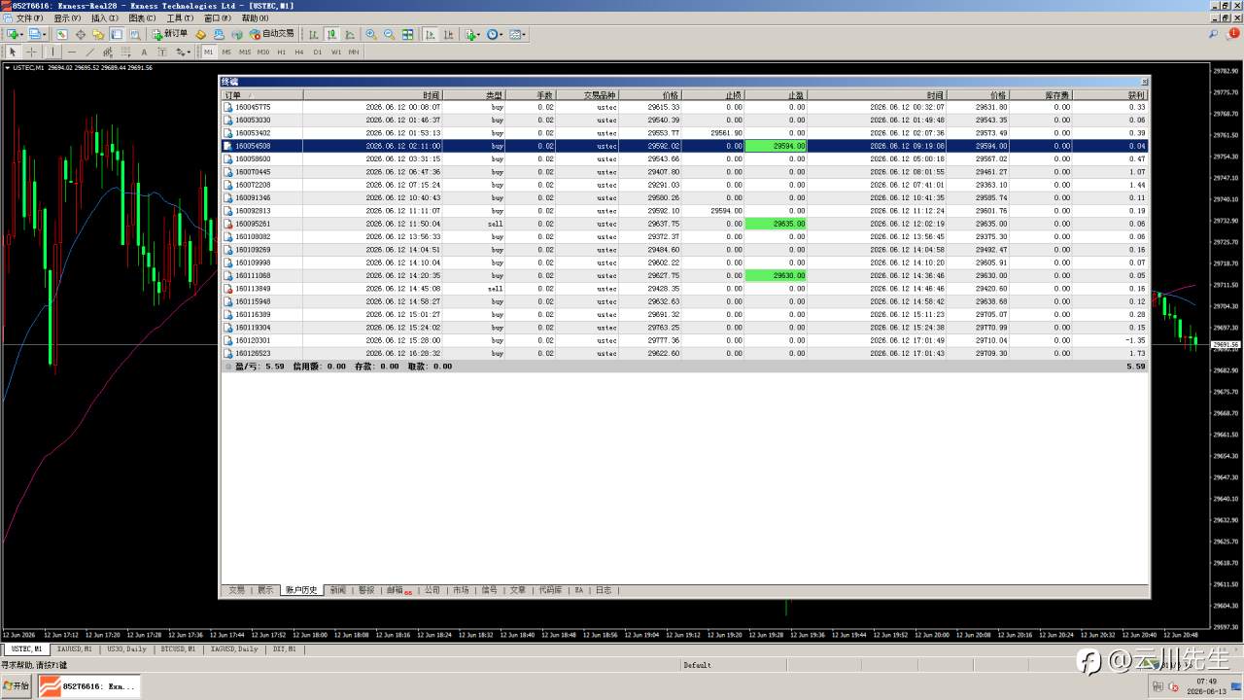The height and width of the screenshot is (700, 1244).
Task: Draw a vertical line tool
Action: [52, 52]
